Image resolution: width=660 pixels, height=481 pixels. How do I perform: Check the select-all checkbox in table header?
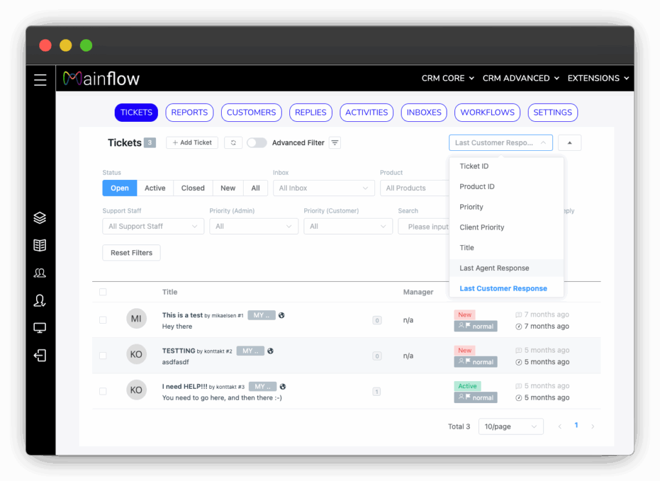click(103, 292)
